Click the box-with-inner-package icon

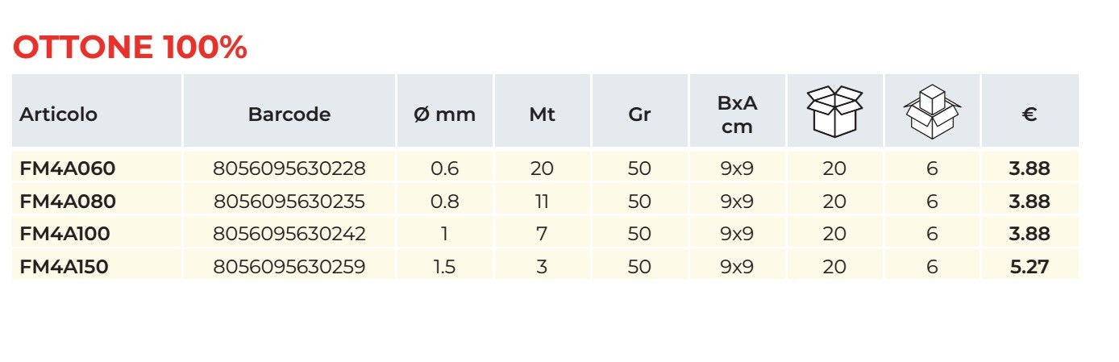[932, 111]
